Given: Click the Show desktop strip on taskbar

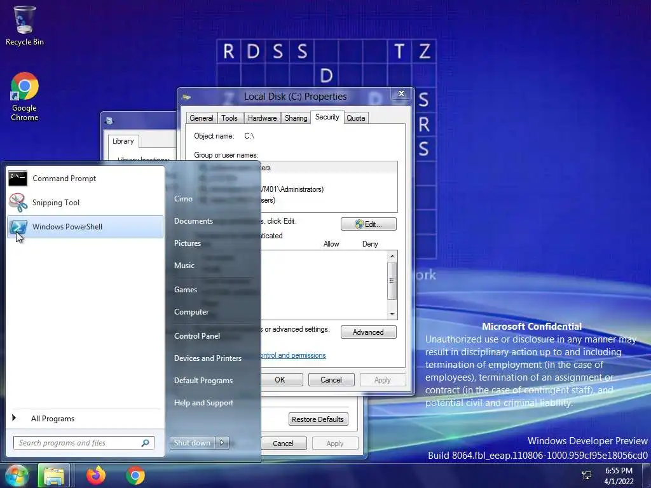Looking at the screenshot, I should [646, 475].
